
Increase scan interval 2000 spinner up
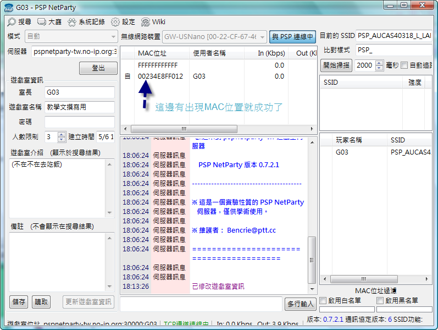[x=379, y=63]
